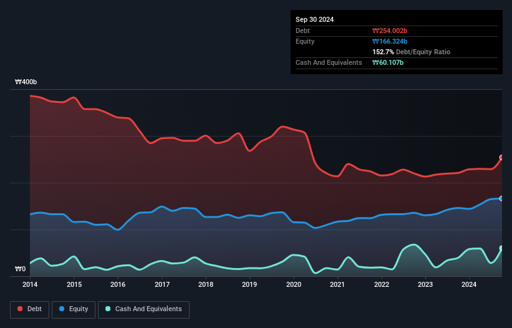Click the ₩254.002b debt value

(390, 31)
